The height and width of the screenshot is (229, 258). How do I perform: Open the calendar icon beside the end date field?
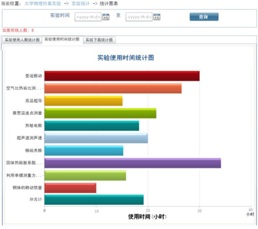(x=157, y=17)
